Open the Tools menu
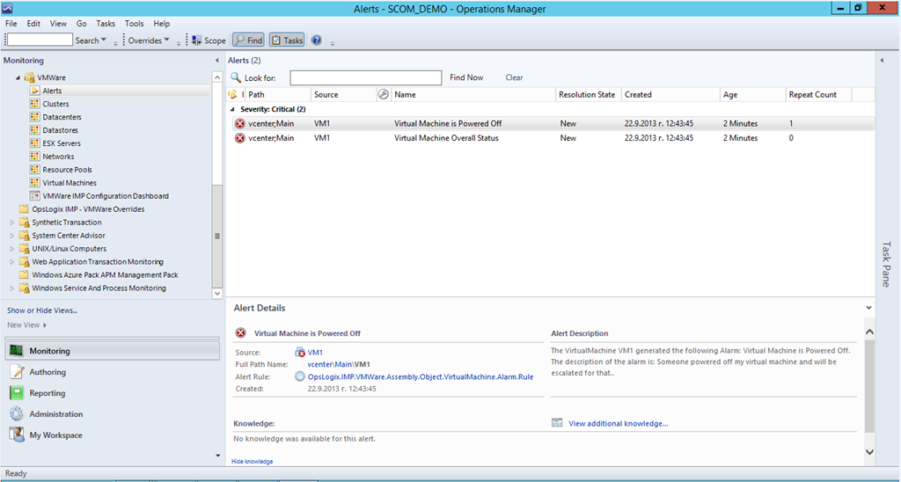The height and width of the screenshot is (482, 901). click(x=134, y=24)
